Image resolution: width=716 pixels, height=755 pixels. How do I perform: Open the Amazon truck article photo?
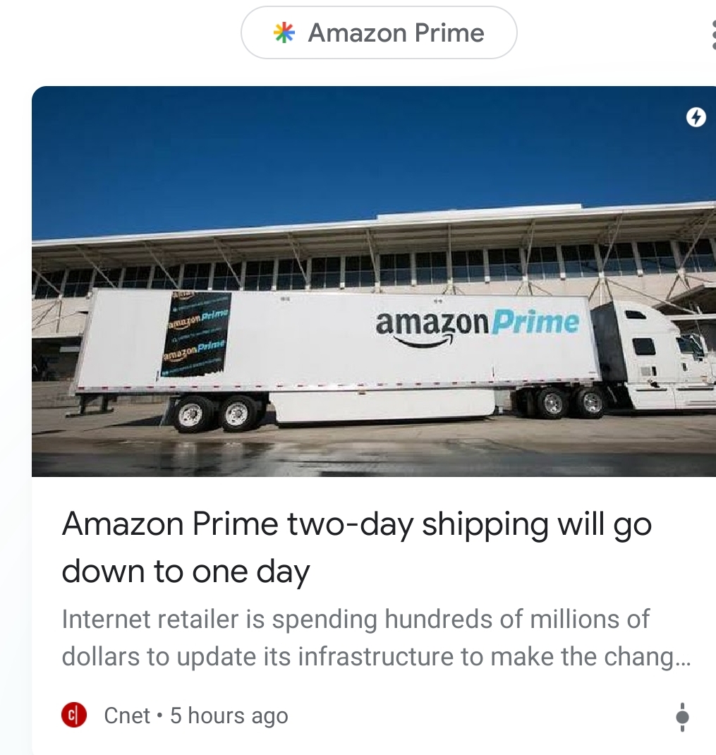coord(374,282)
